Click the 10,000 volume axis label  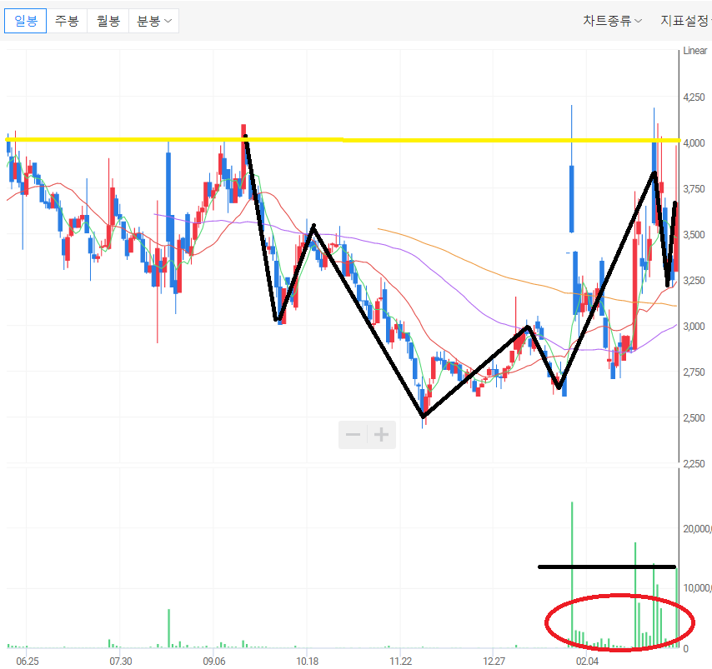[697, 588]
